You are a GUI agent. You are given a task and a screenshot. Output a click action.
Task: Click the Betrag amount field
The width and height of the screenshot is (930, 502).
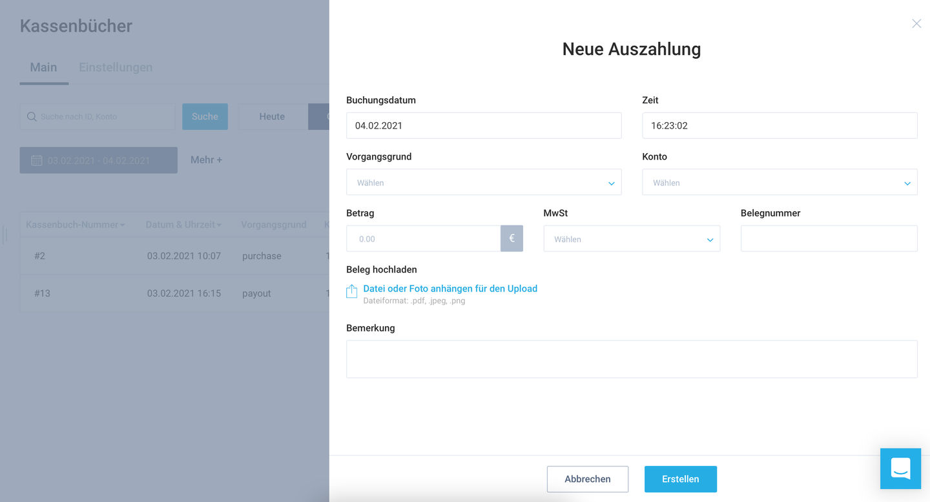[x=423, y=238]
